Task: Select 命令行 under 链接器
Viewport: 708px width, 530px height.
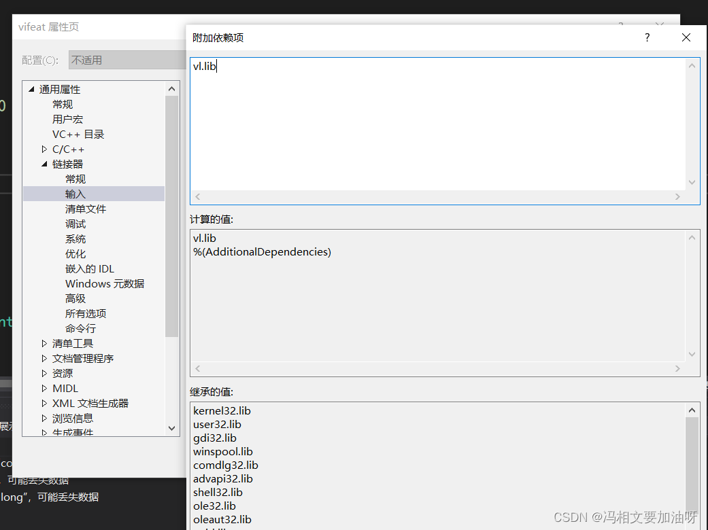Action: 80,328
